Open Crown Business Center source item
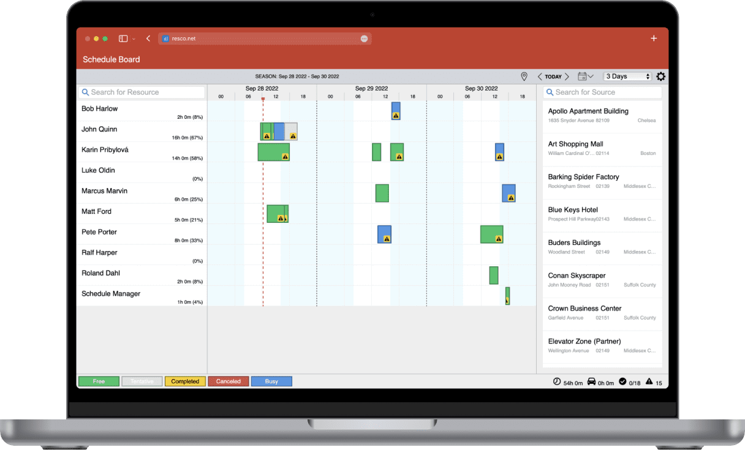This screenshot has width=745, height=450. pyautogui.click(x=603, y=314)
